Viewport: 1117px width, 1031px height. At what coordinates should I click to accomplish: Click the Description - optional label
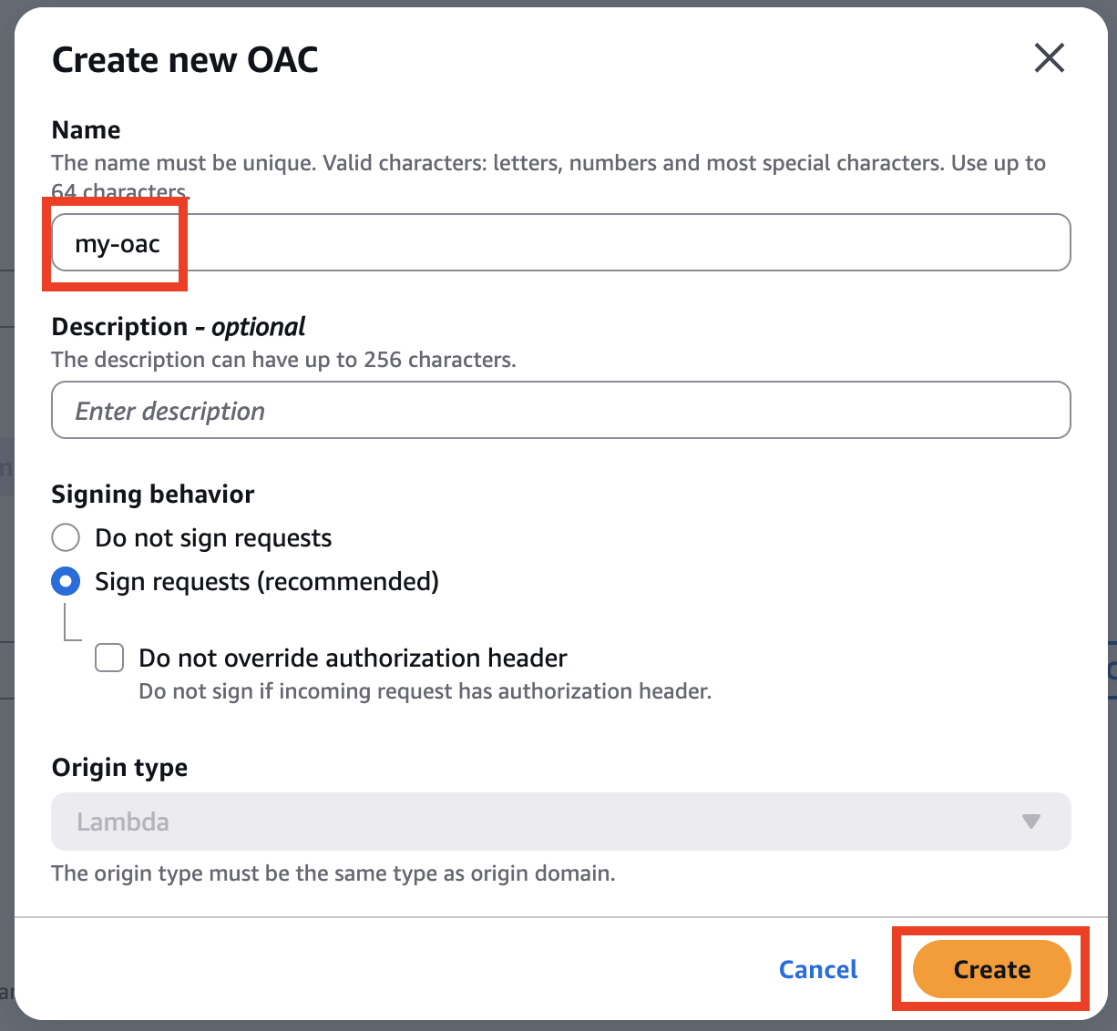click(179, 327)
